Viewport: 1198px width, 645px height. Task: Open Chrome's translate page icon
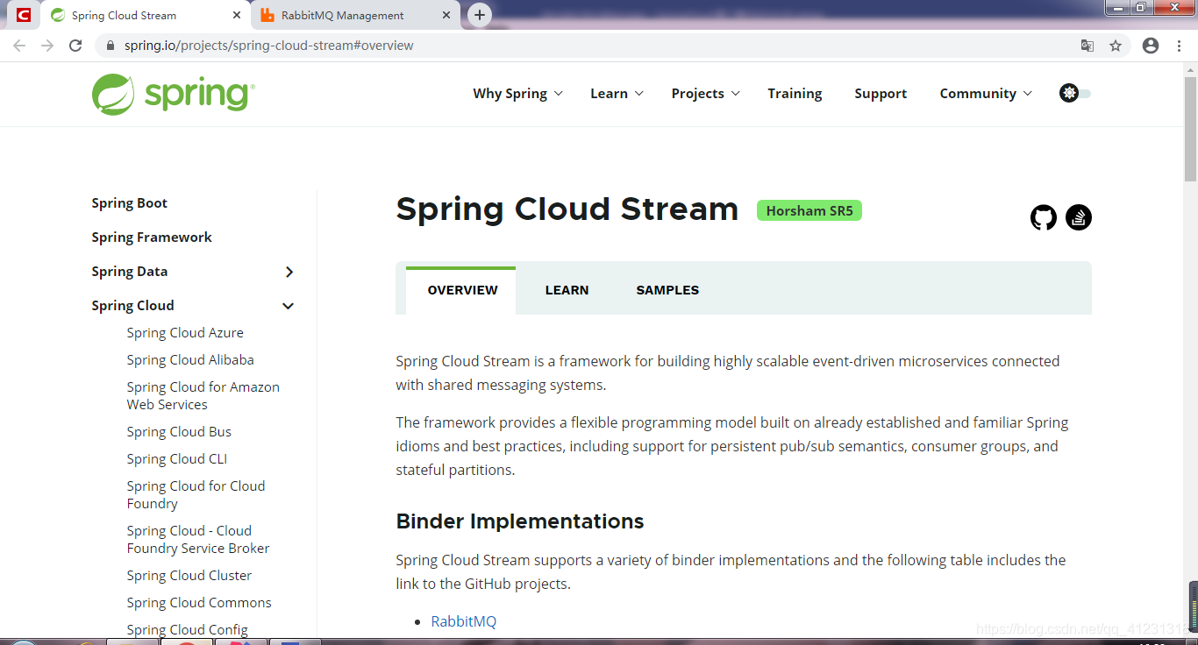pyautogui.click(x=1087, y=45)
